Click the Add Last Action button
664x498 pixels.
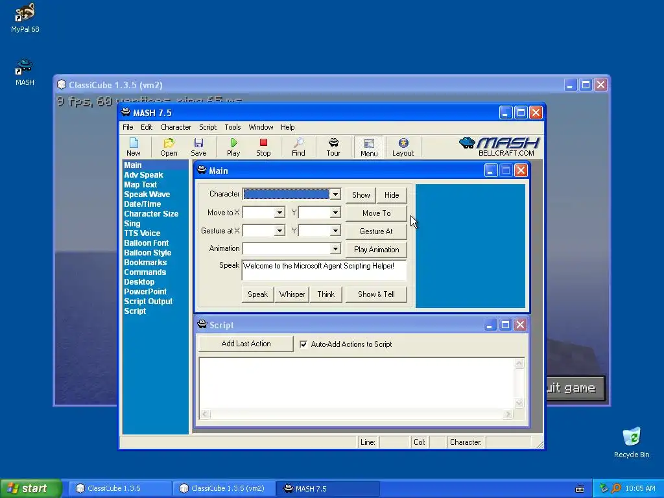click(246, 344)
